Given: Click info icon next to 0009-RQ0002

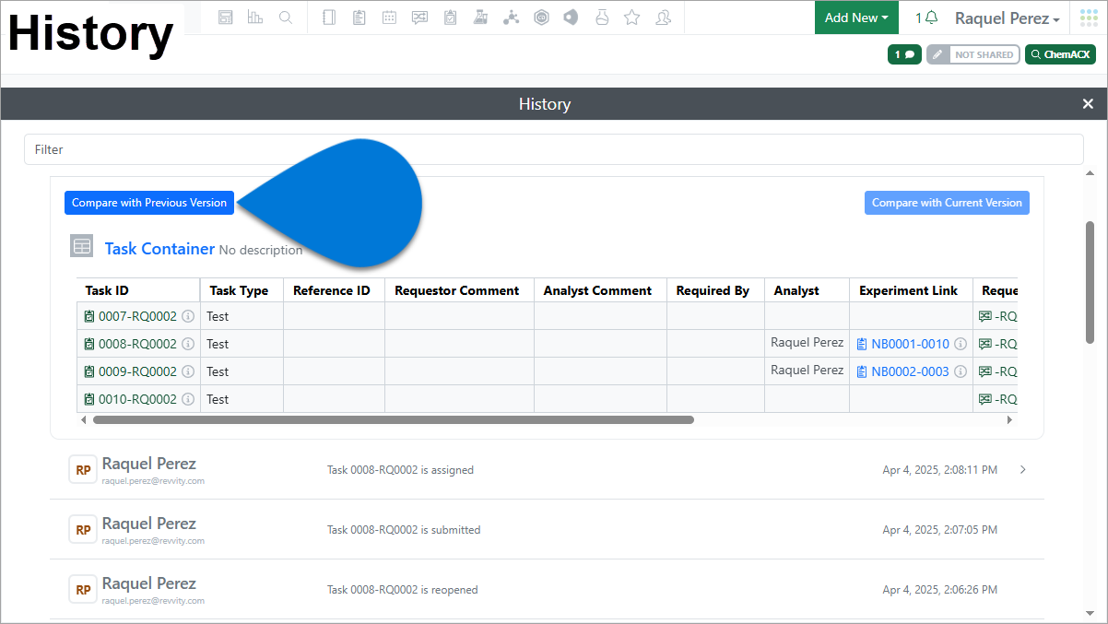Looking at the screenshot, I should tap(188, 371).
